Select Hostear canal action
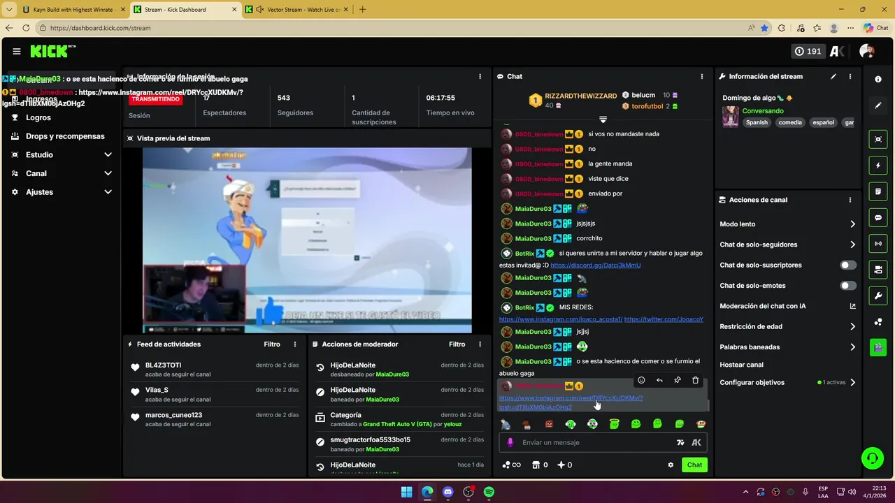The width and height of the screenshot is (895, 503). (741, 365)
